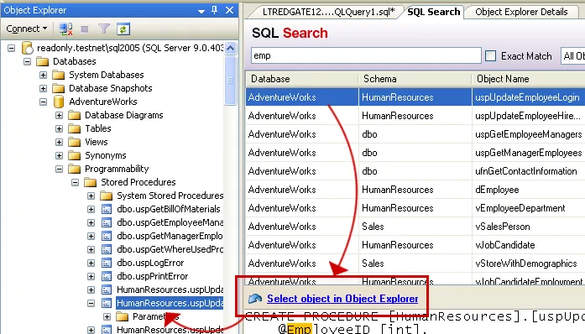Select the vStoreWithDemographics result row
The image size is (585, 334).
coord(415,264)
